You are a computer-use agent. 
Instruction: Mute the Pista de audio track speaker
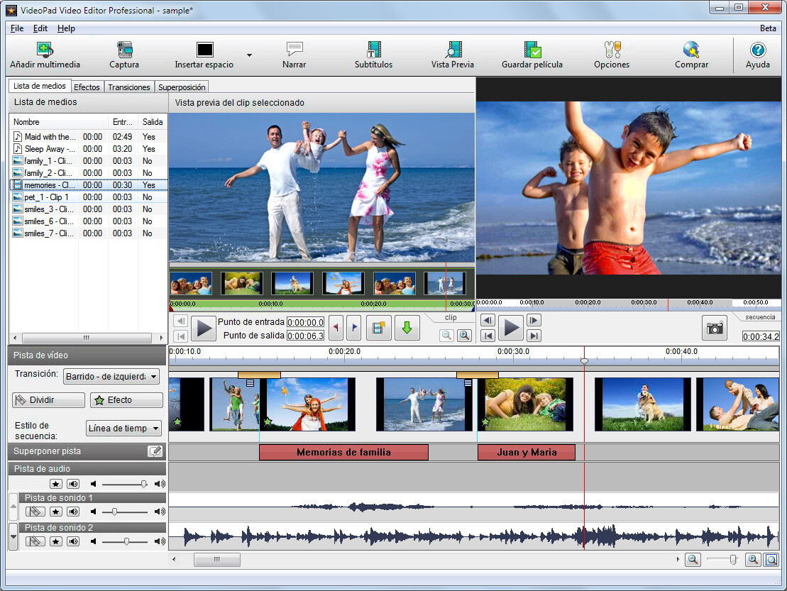pos(72,483)
